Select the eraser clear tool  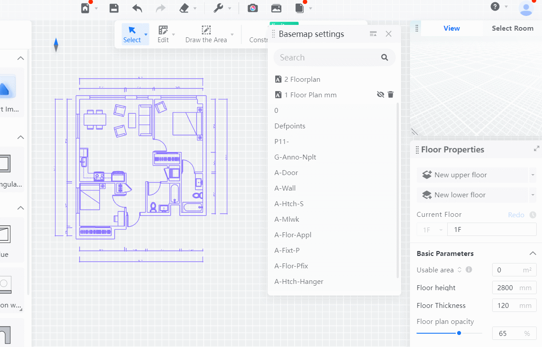184,8
